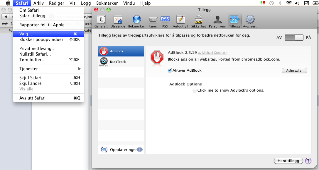Choose Om Safari menu item
The width and height of the screenshot is (319, 170).
click(x=49, y=10)
